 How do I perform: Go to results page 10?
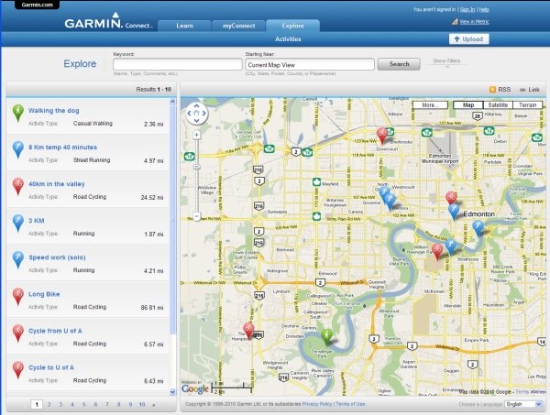(x=142, y=405)
